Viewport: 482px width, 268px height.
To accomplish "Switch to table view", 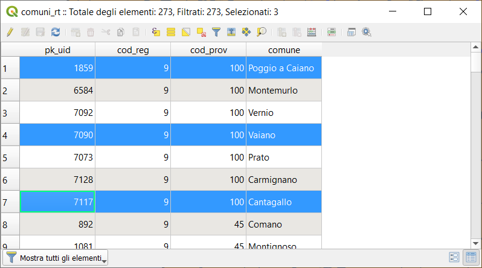I will coord(469,258).
